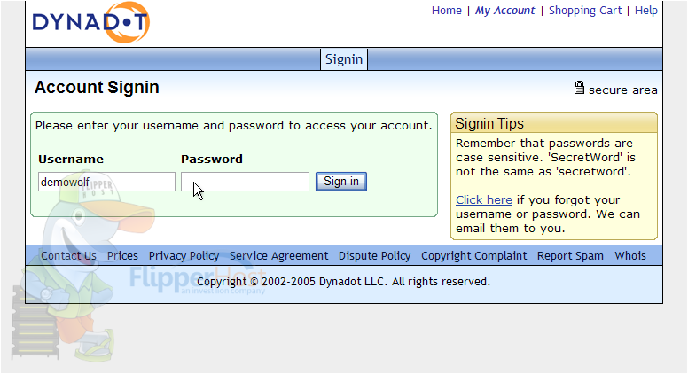
Task: Open the Whois lookup link
Action: point(630,255)
